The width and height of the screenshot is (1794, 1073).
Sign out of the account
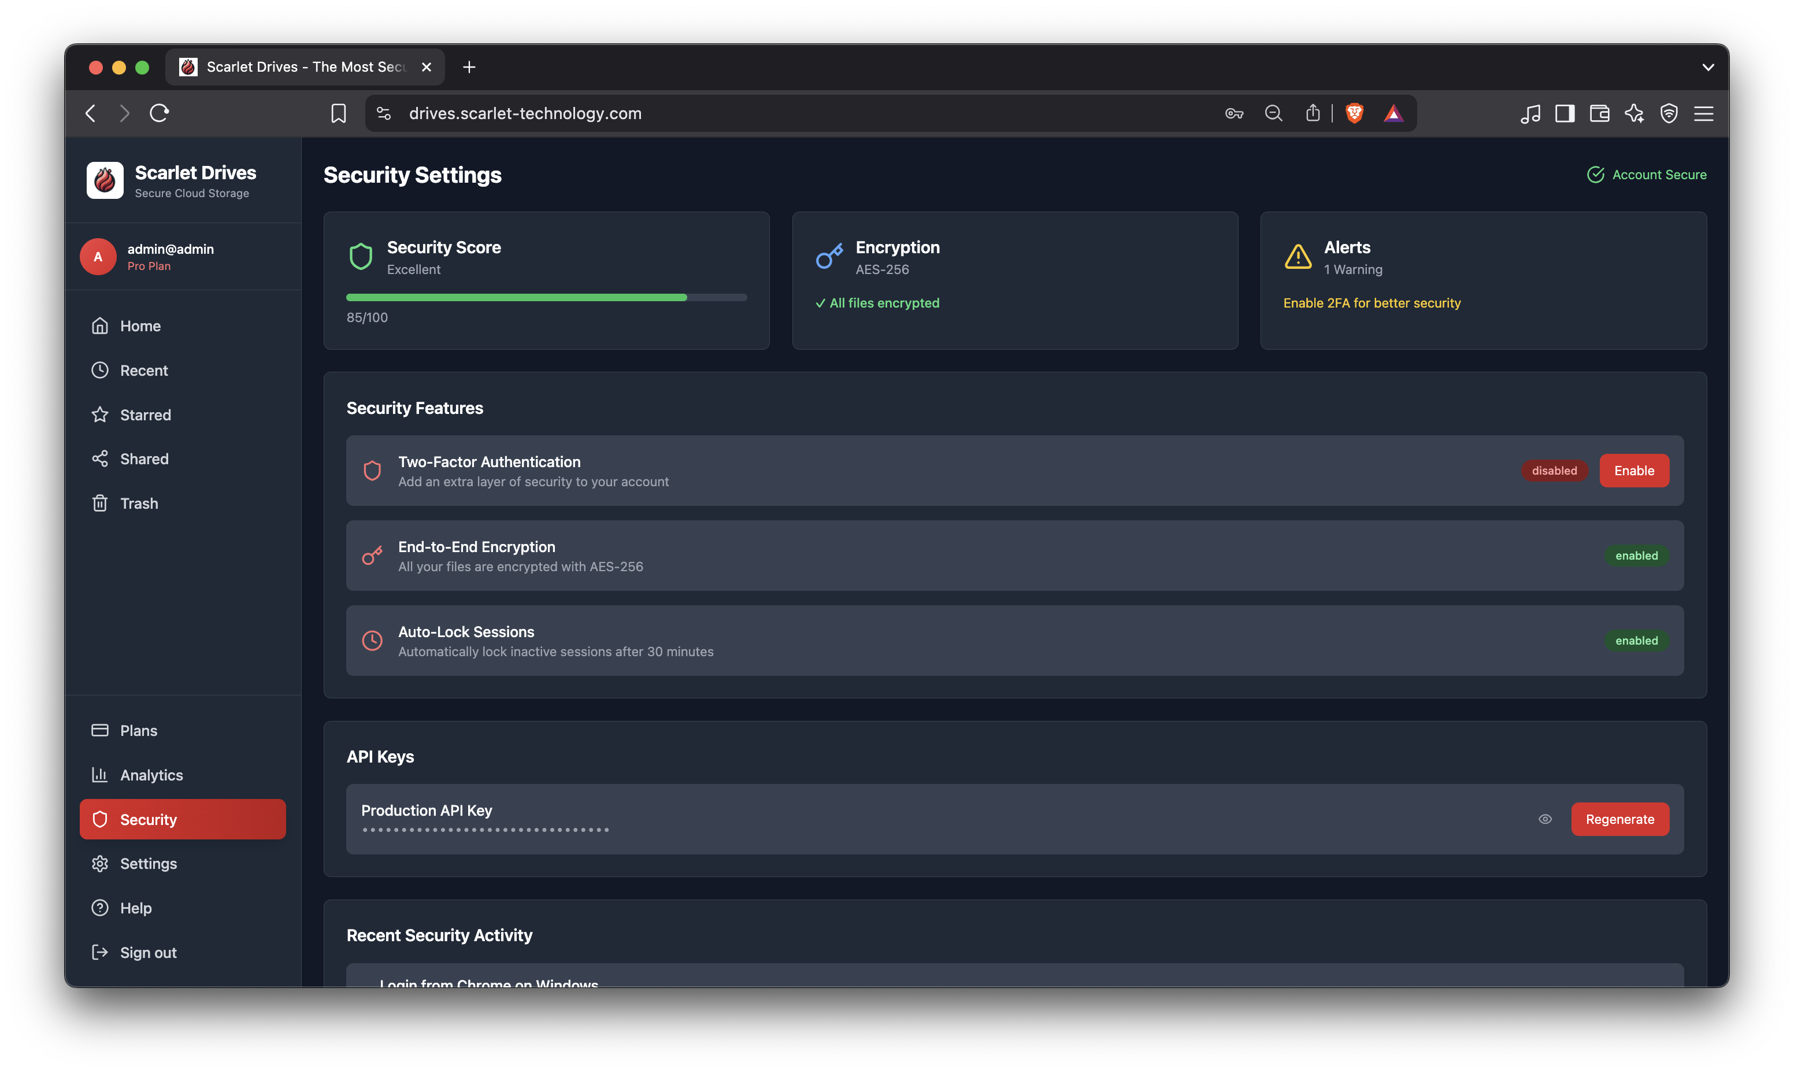click(183, 952)
